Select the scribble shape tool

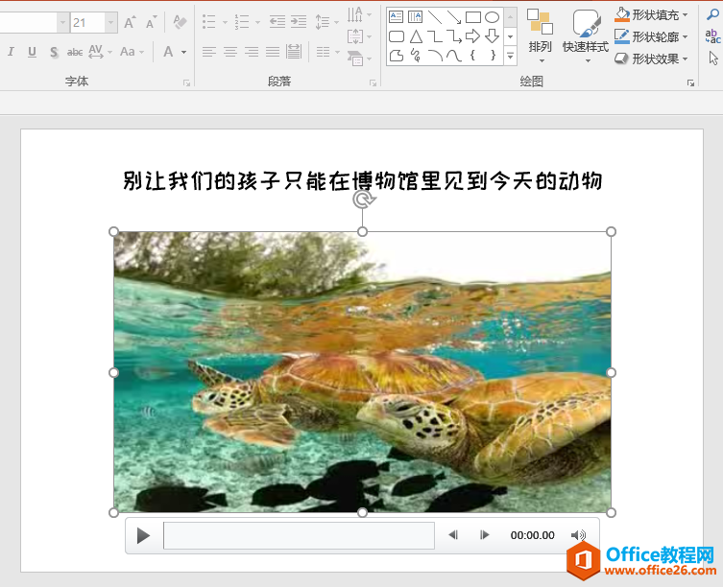click(416, 56)
